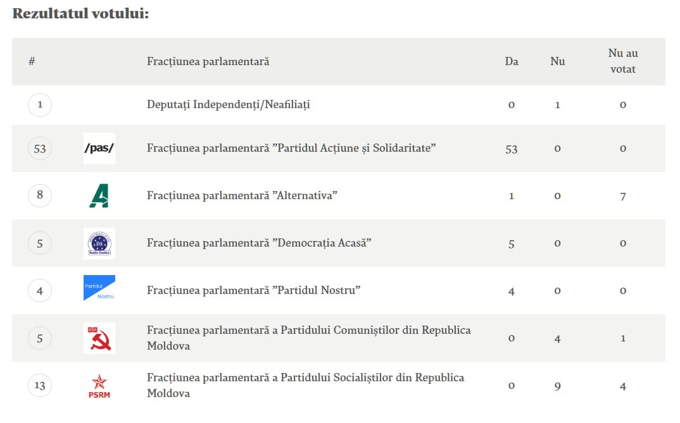This screenshot has height=423, width=680.
Task: Click the "Fracțiunea parlamentară" column header
Action: (x=208, y=61)
